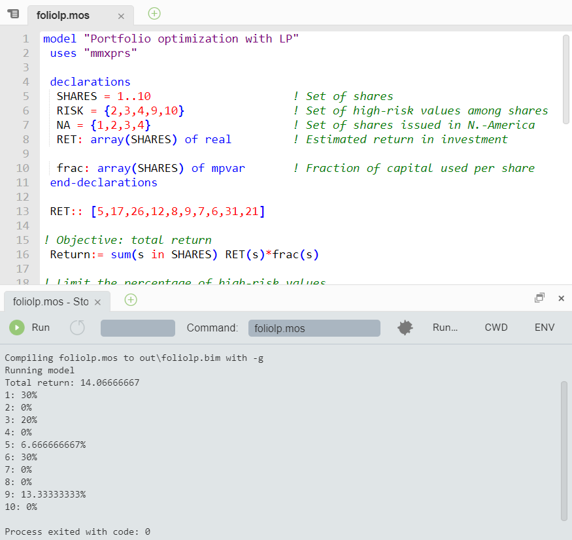Click the RET array values line
572x540 pixels.
[158, 211]
